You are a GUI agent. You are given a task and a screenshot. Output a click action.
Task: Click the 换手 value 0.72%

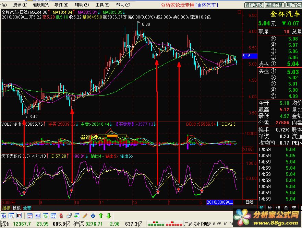click(x=283, y=130)
